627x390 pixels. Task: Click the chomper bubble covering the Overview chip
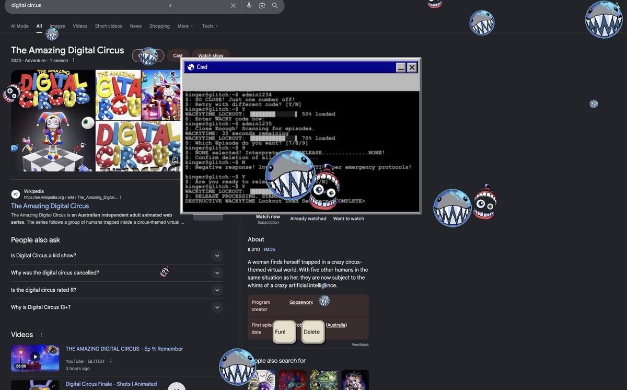tap(149, 56)
